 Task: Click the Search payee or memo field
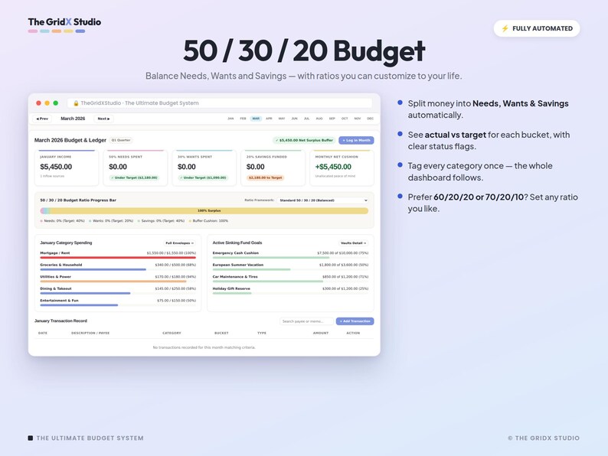[306, 321]
